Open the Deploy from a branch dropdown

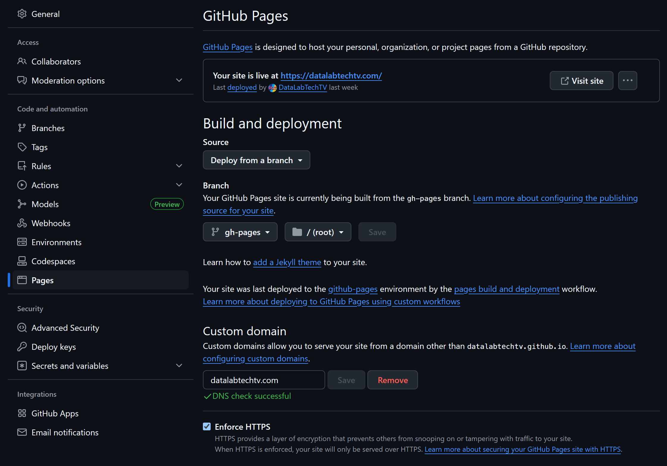(x=256, y=160)
